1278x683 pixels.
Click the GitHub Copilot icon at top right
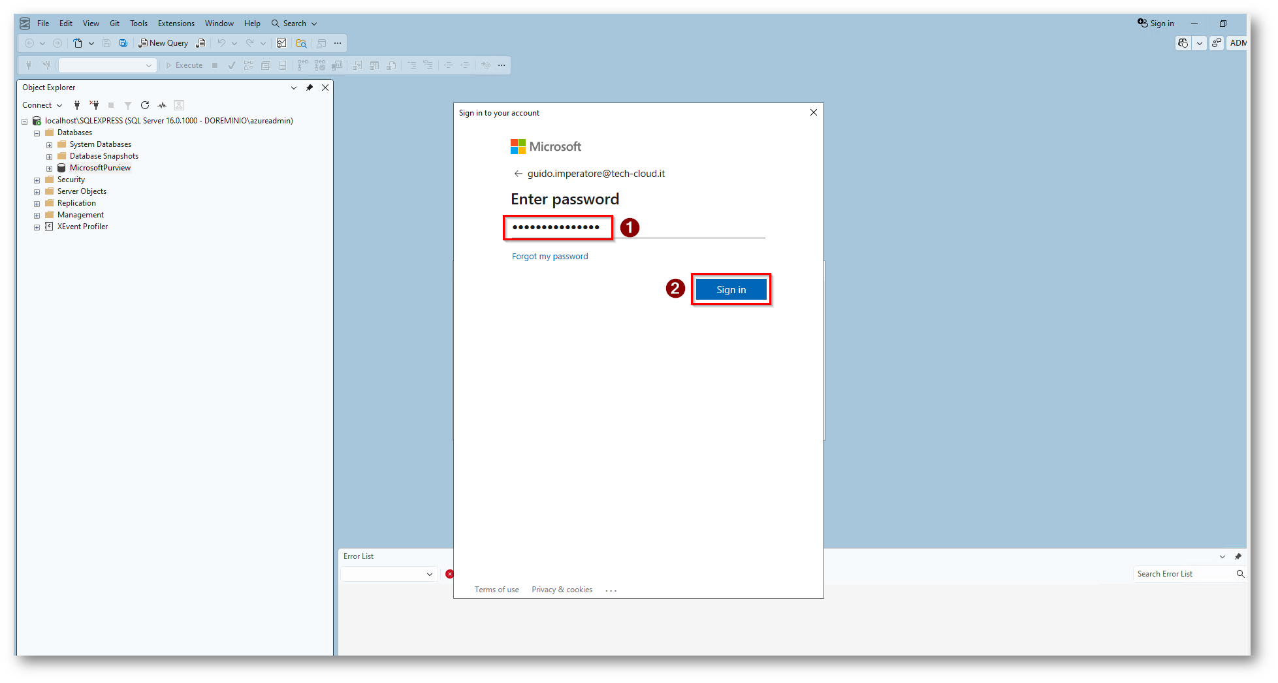click(x=1183, y=43)
